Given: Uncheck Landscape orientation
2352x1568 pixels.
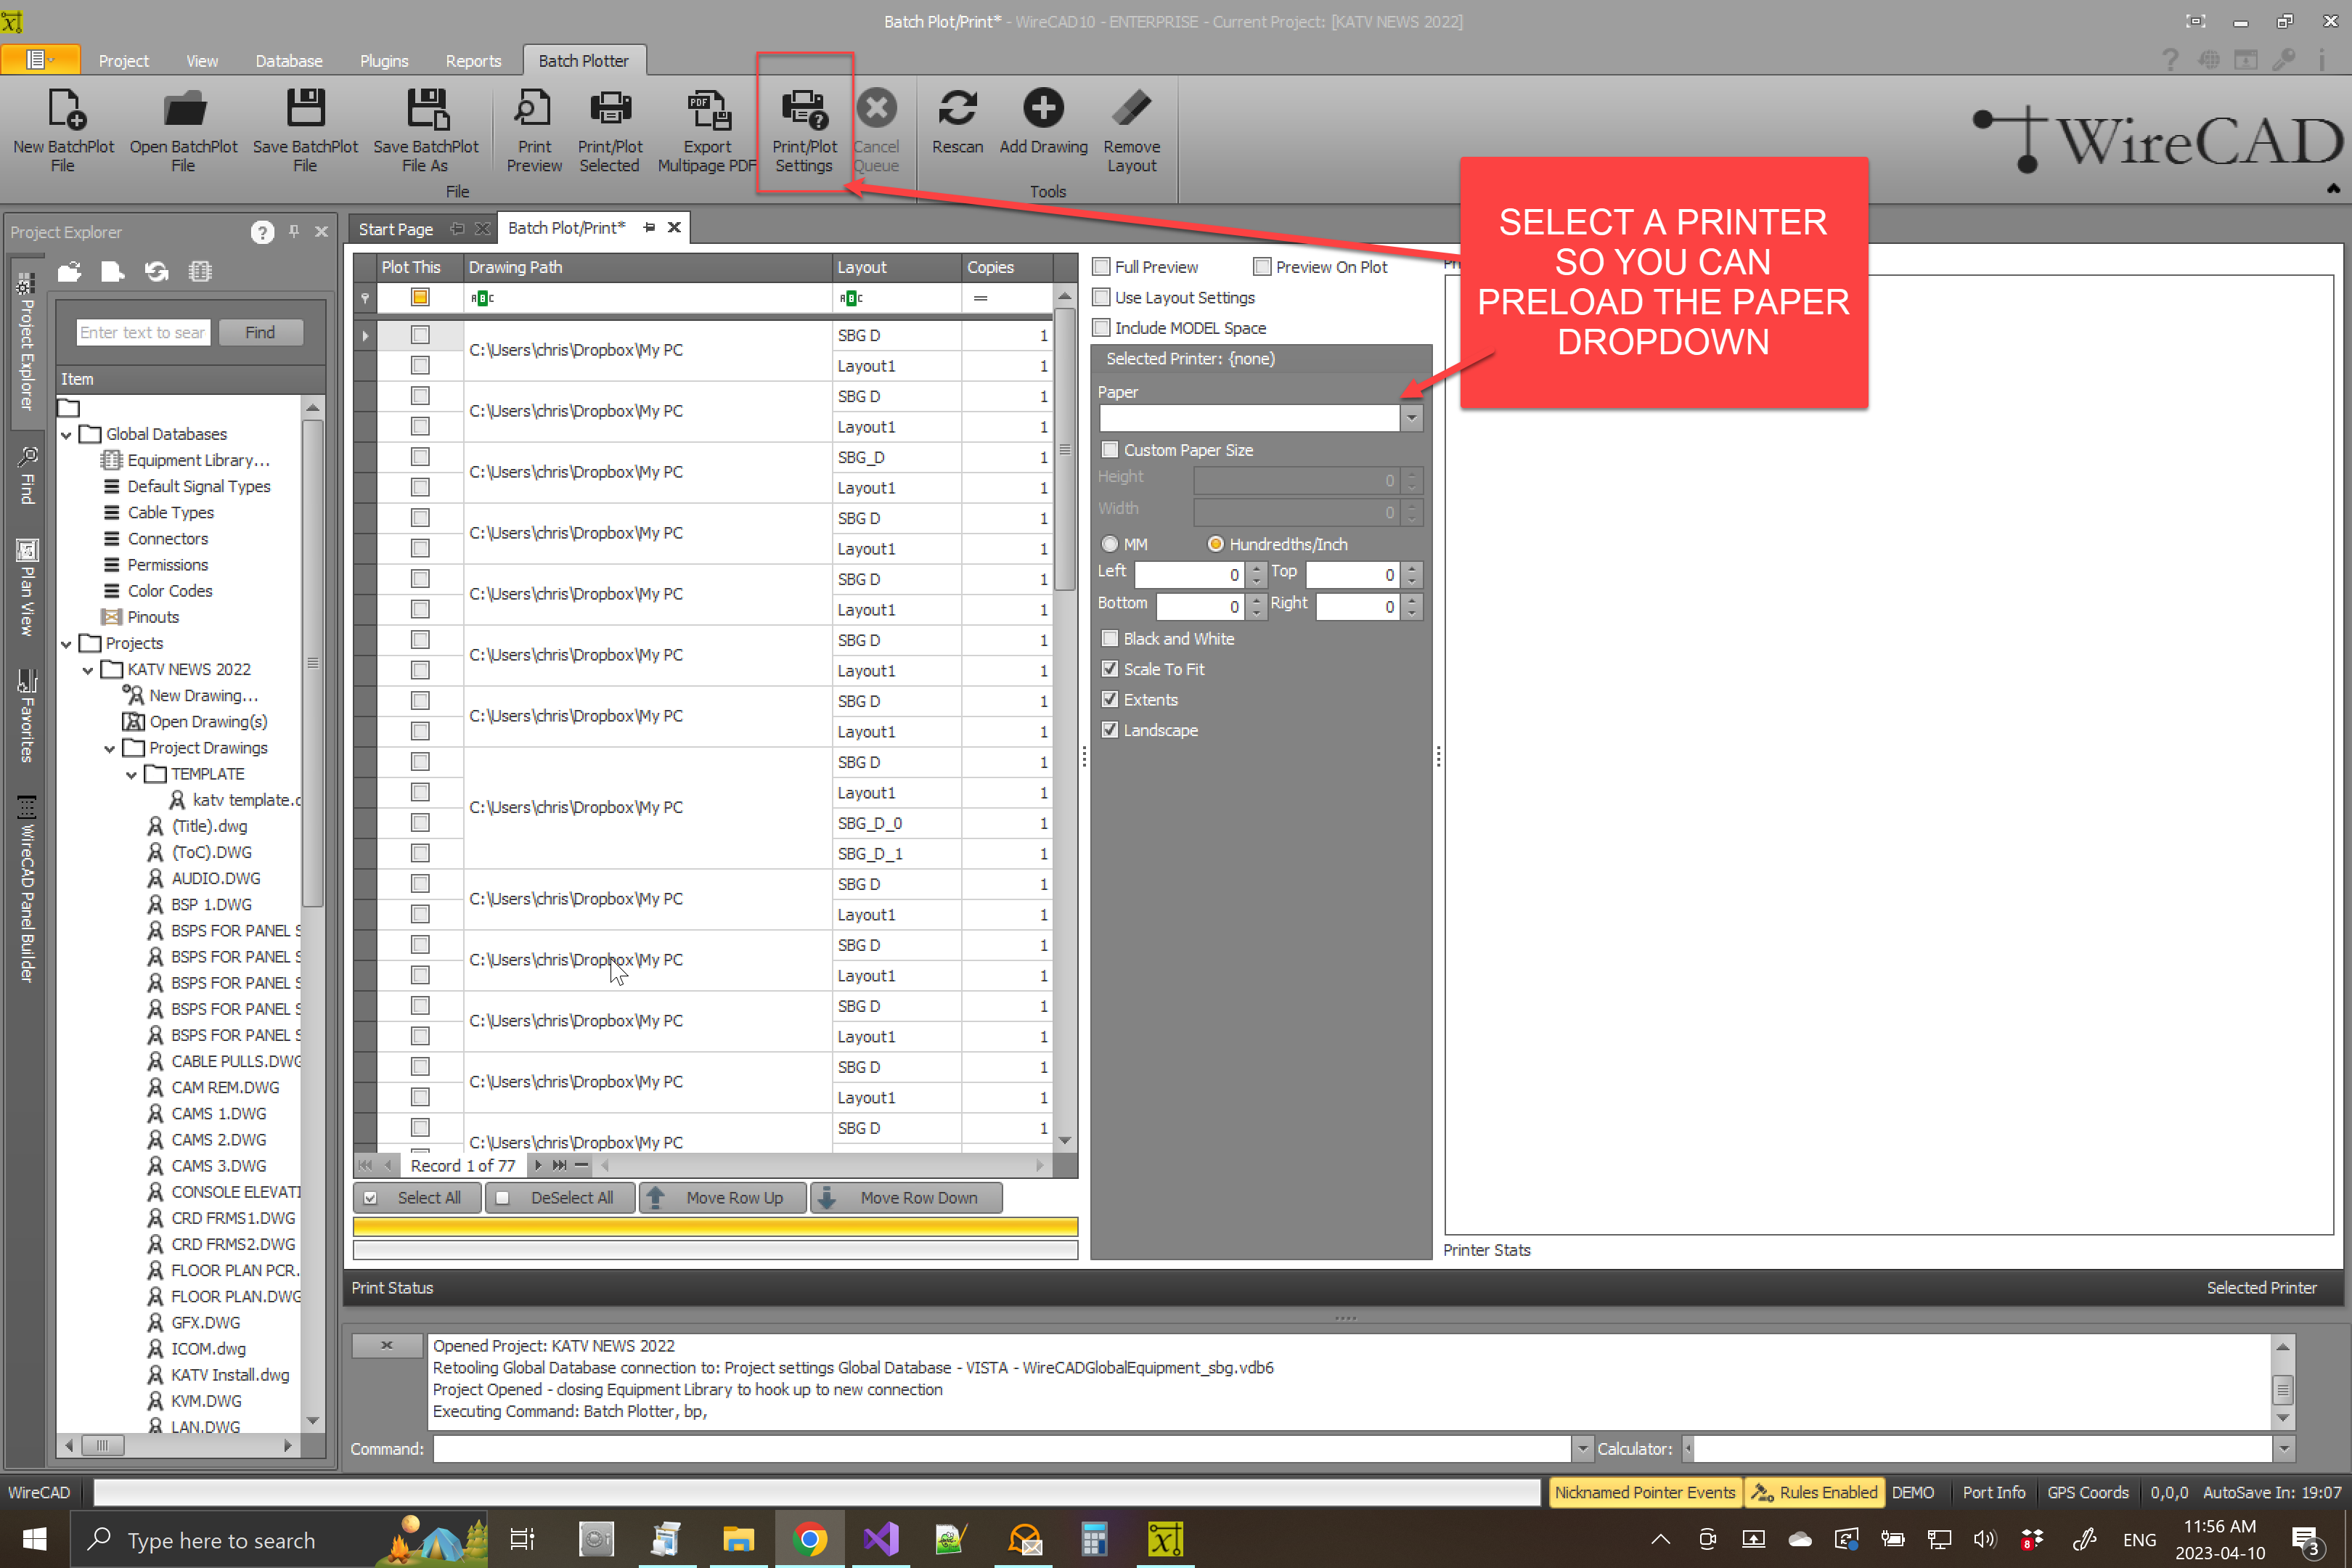Looking at the screenshot, I should pos(1109,730).
